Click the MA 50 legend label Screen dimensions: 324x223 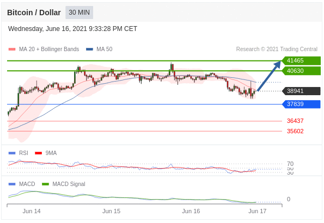(105, 49)
